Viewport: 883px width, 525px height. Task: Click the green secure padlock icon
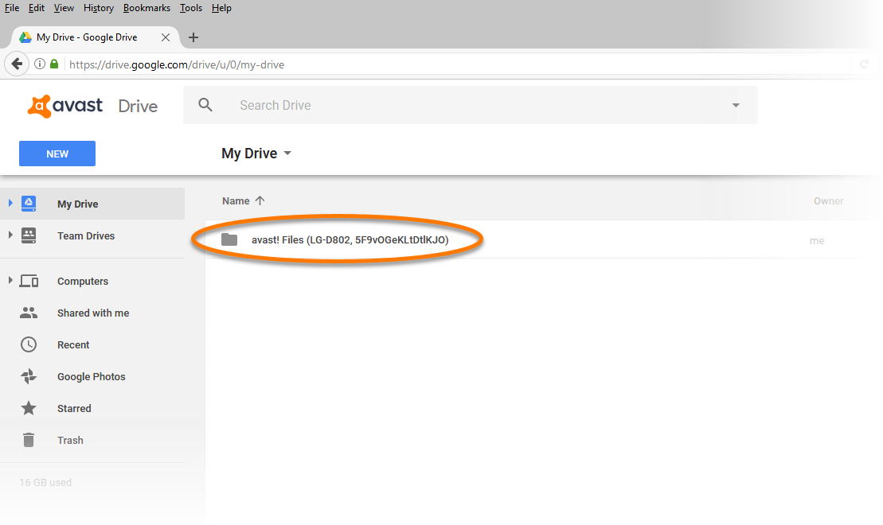pos(54,64)
